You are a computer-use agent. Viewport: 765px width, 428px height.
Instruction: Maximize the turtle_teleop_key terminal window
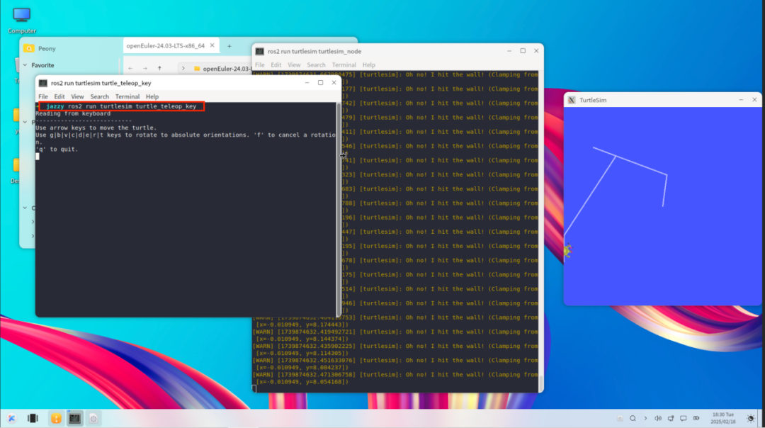[x=321, y=82]
